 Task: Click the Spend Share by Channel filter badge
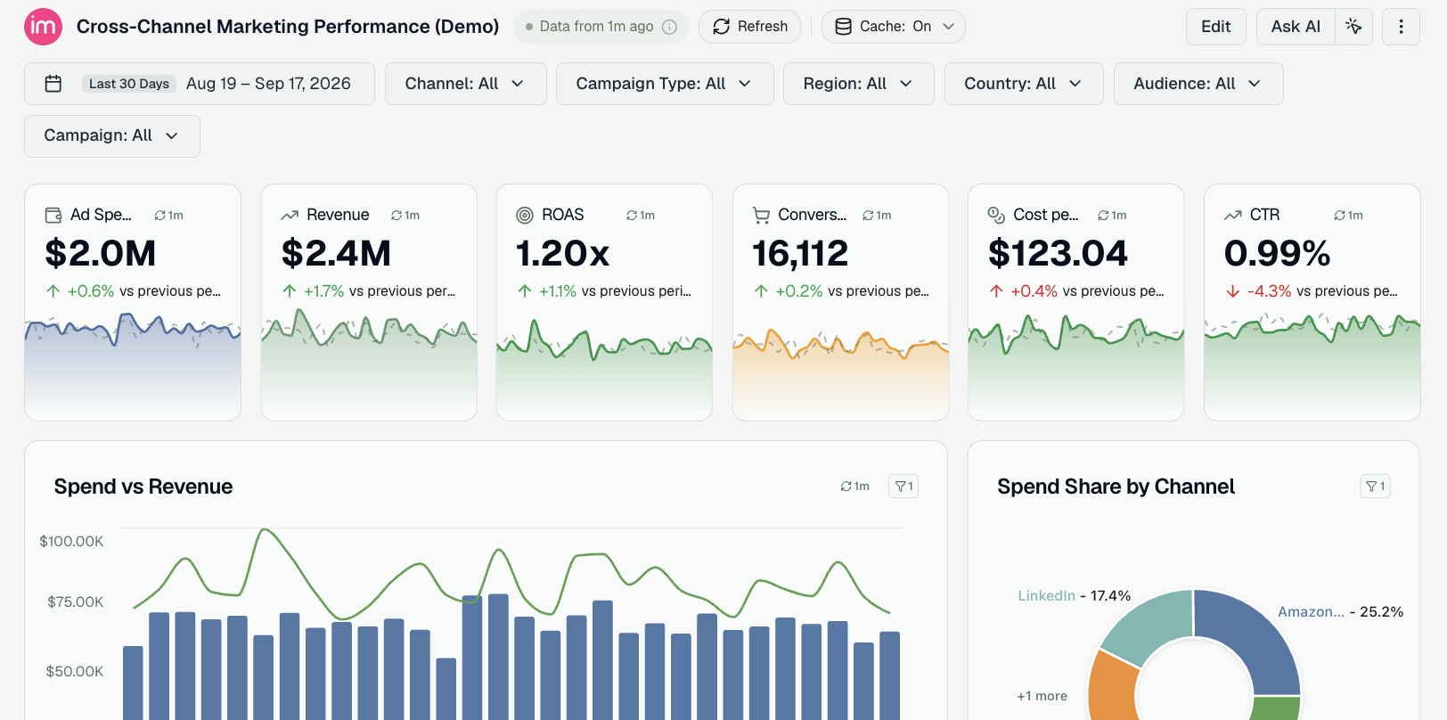(1376, 487)
